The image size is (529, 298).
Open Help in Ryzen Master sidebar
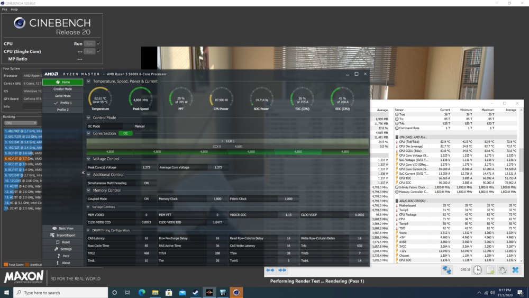(63, 256)
